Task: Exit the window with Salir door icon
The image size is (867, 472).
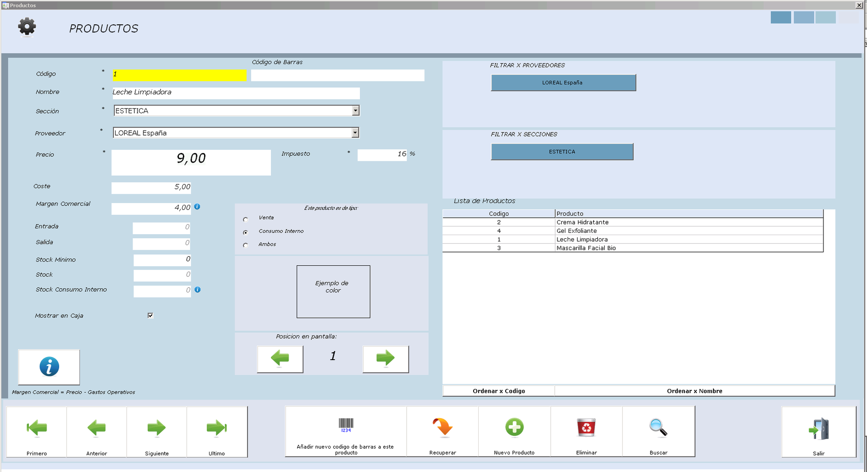Action: click(x=818, y=432)
